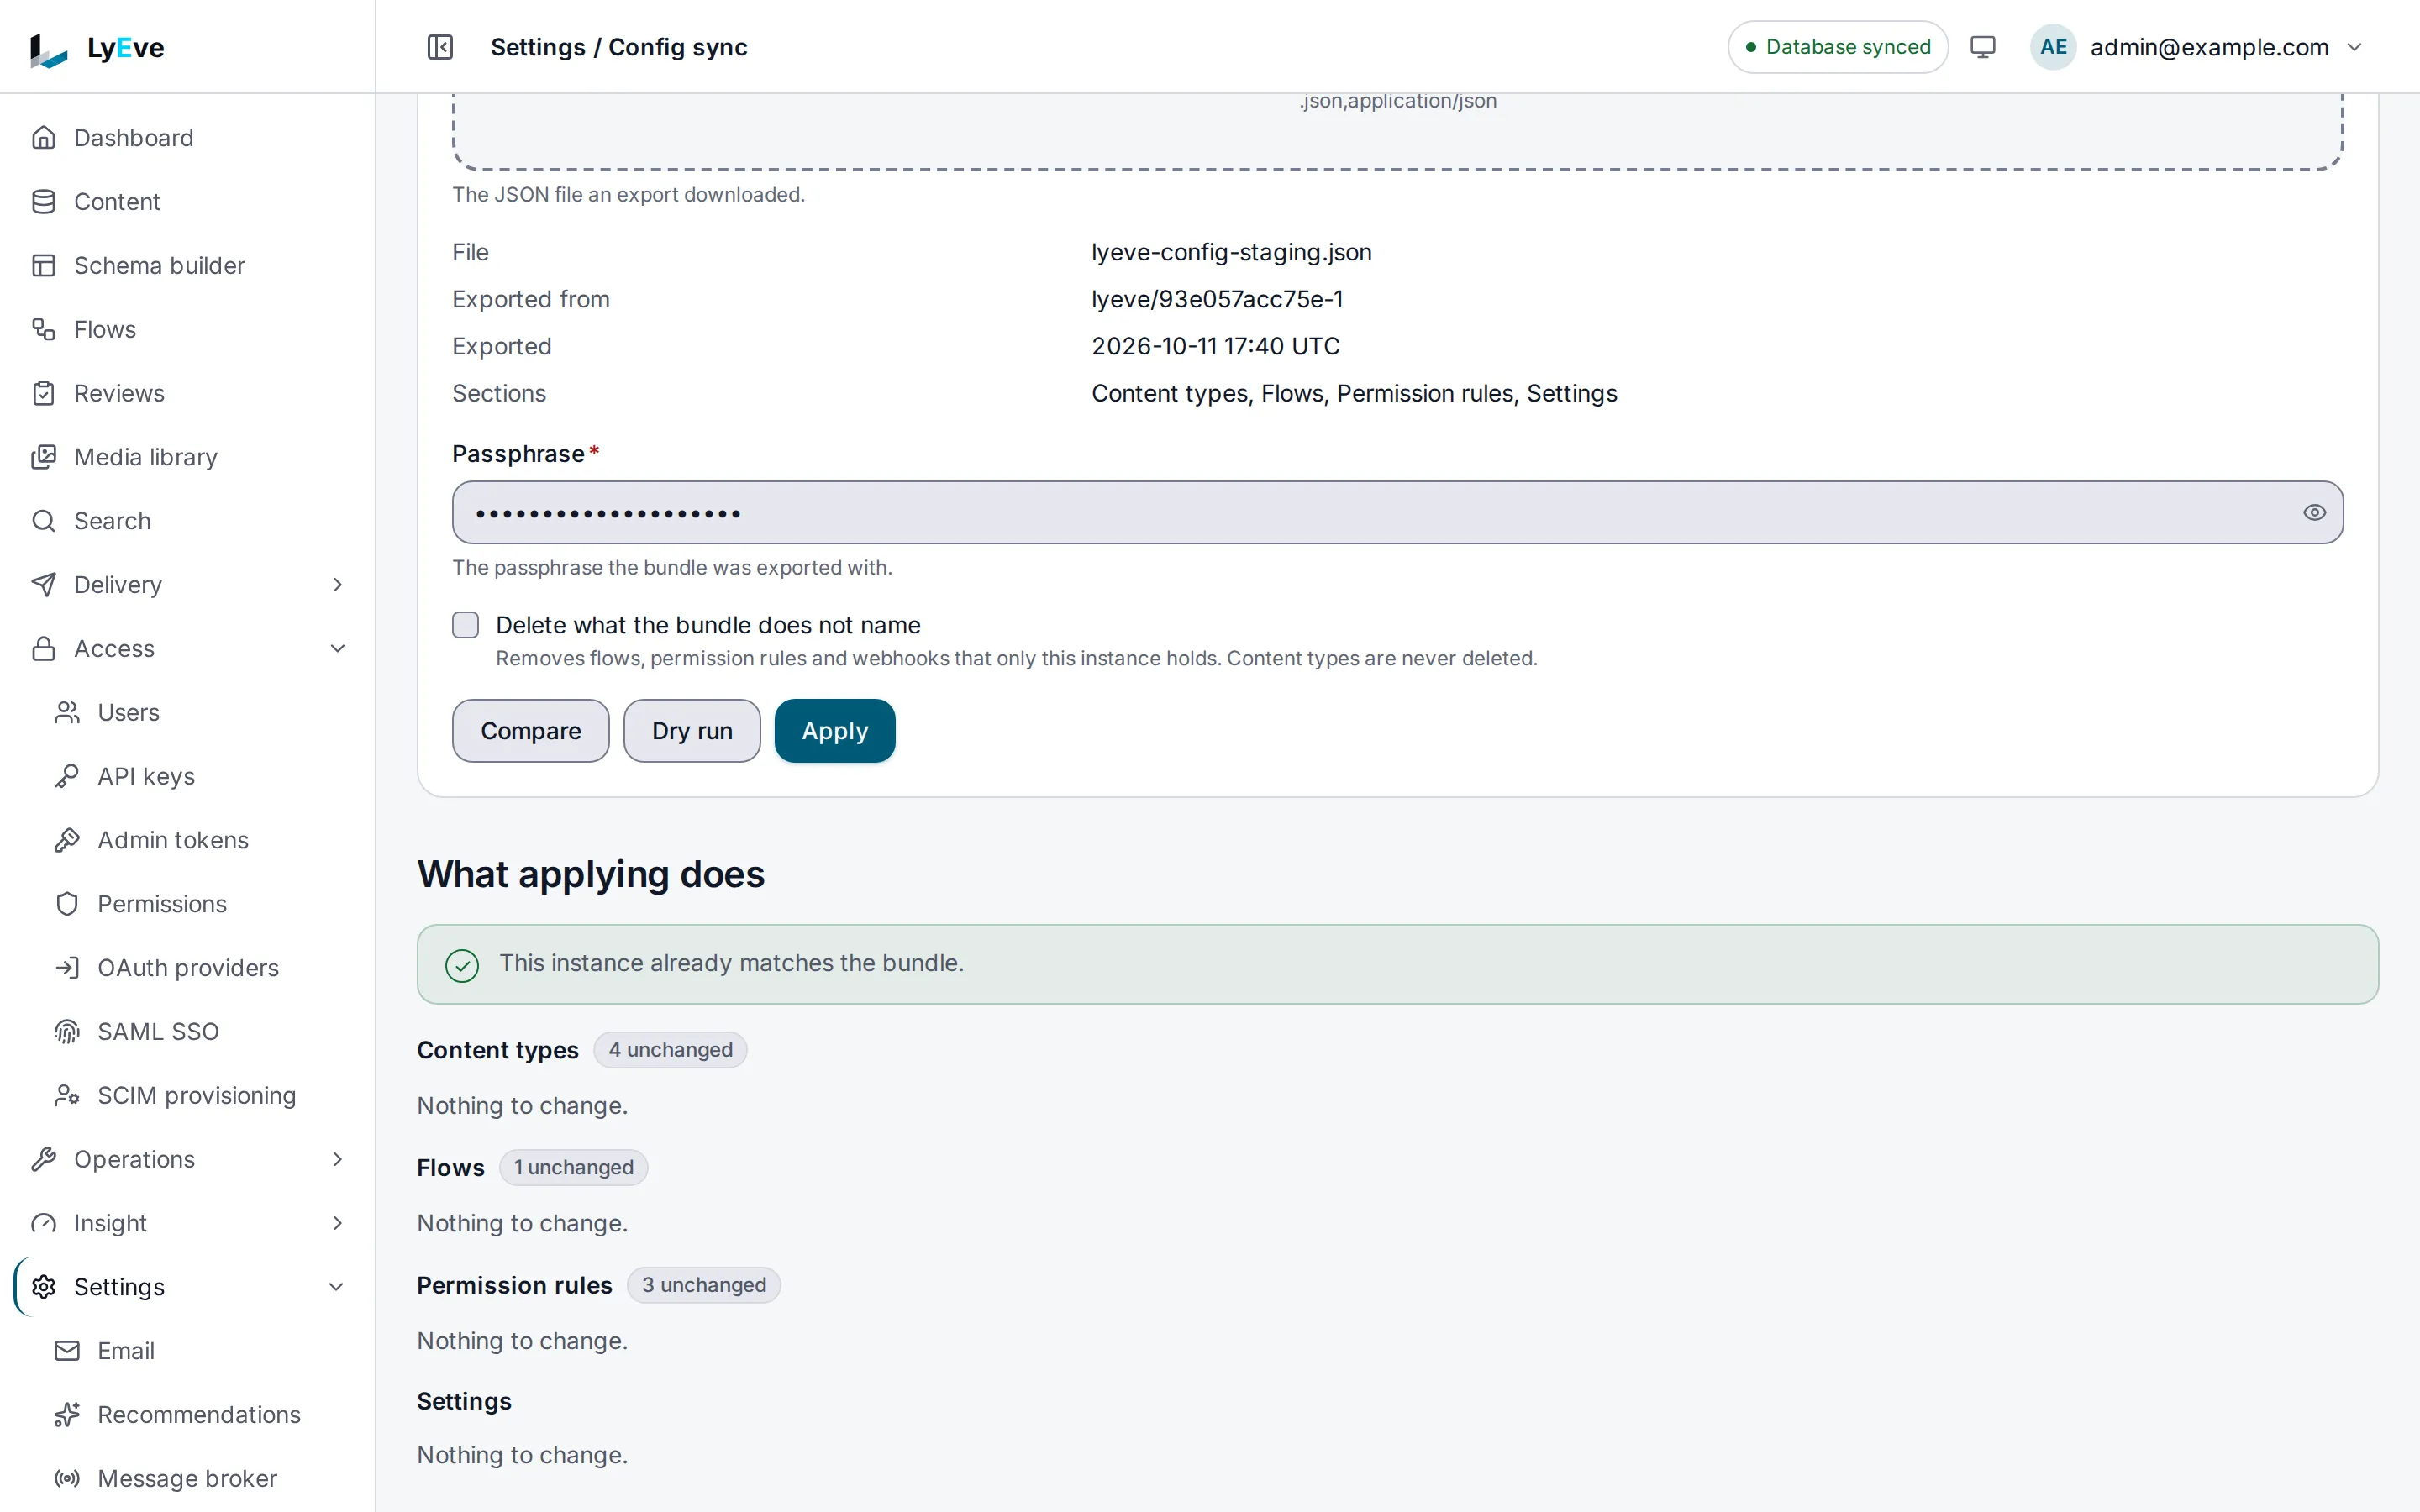Image resolution: width=2420 pixels, height=1512 pixels.
Task: Click the monitor theme icon in header
Action: point(1982,47)
